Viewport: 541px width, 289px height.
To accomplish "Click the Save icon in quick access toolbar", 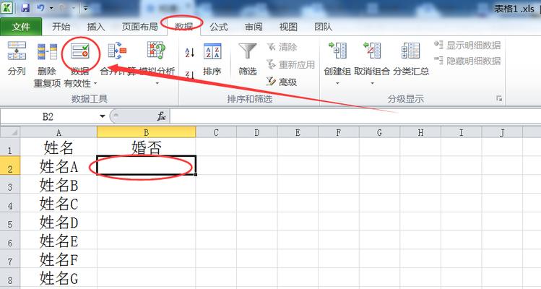I will (25, 8).
